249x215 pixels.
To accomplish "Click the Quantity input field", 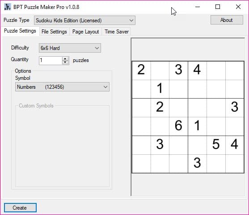I will coord(51,61).
